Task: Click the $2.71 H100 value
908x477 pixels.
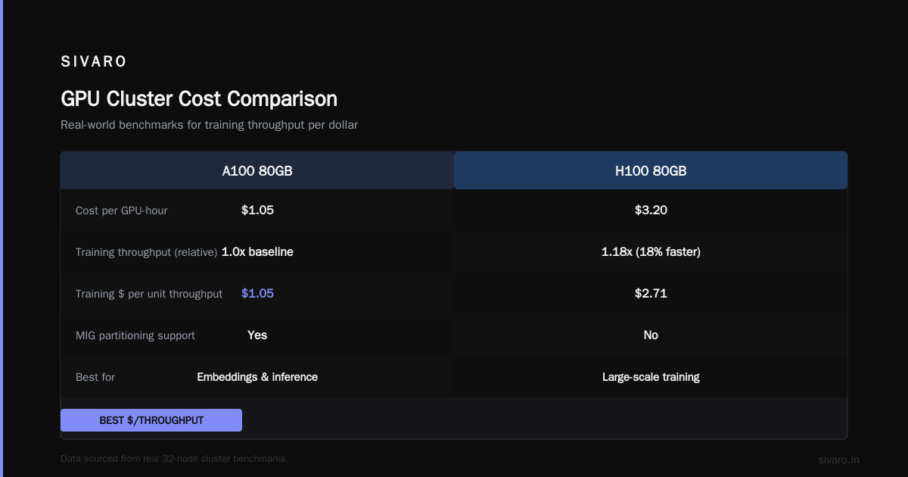Action: click(x=651, y=294)
